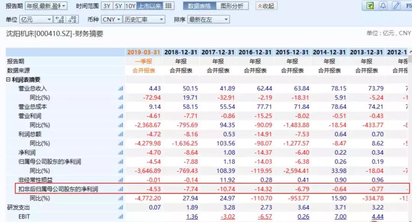This screenshot has height=222, width=412.
Task: Click the 利润总额 row label
Action: click(x=30, y=134)
